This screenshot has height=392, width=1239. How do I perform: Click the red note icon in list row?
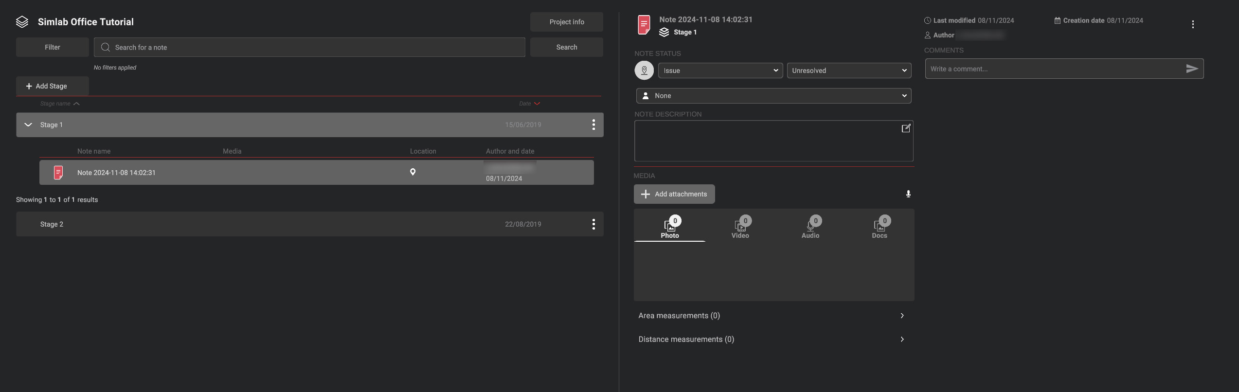[x=58, y=173]
